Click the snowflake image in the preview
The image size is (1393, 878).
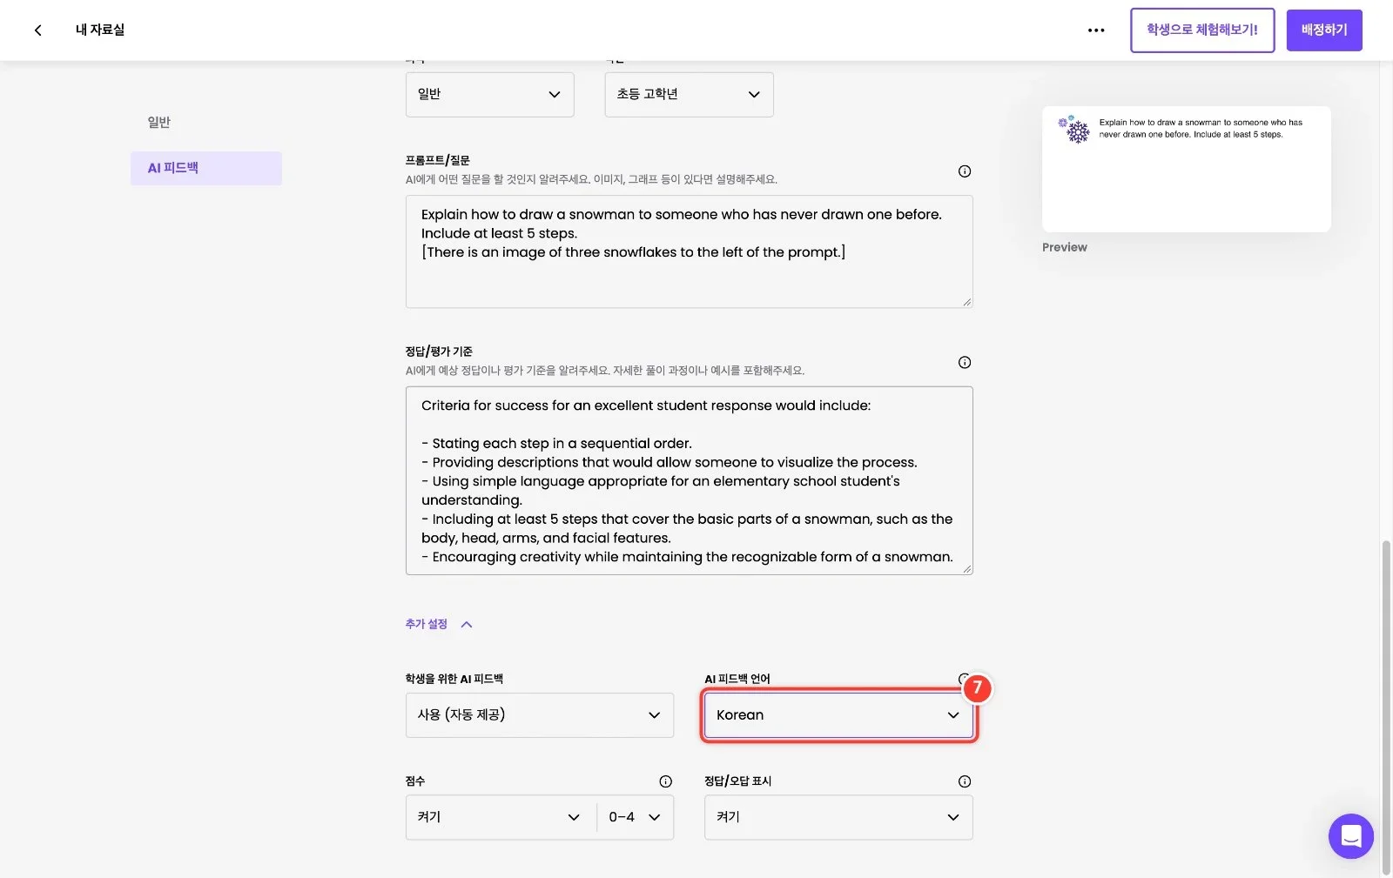tap(1074, 129)
